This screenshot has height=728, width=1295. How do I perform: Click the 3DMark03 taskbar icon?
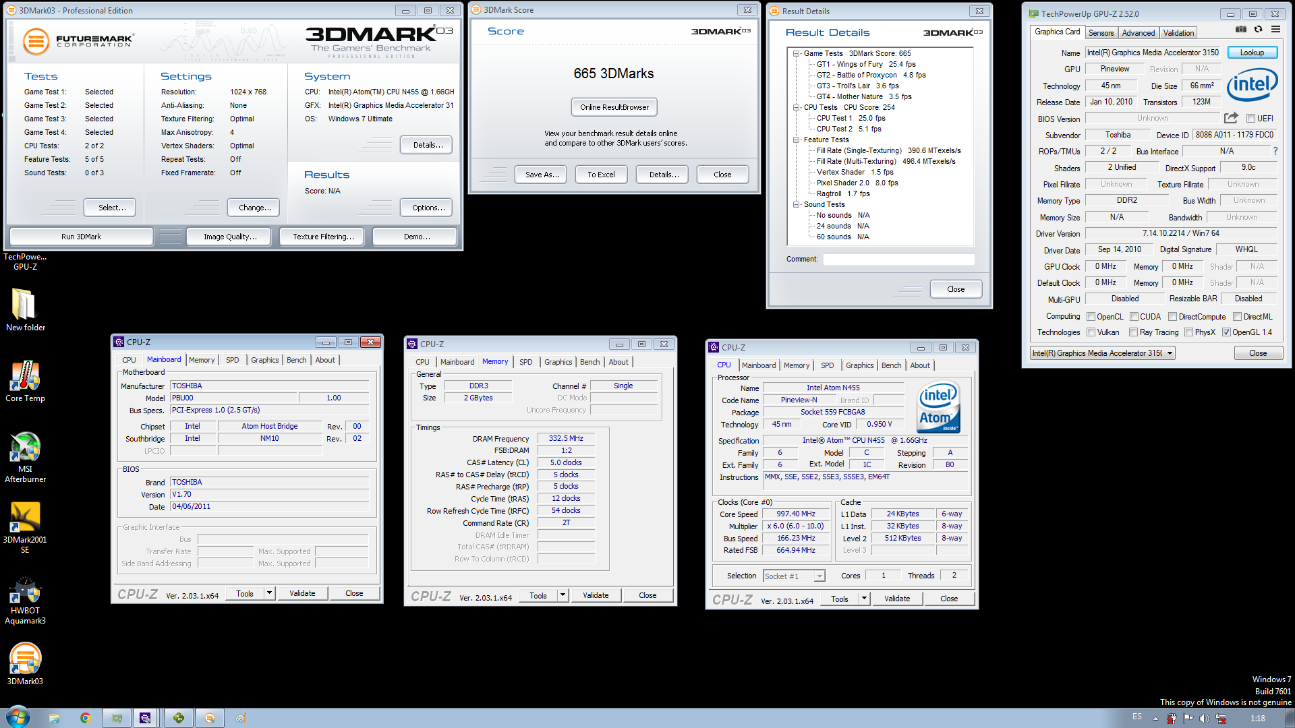pyautogui.click(x=210, y=718)
